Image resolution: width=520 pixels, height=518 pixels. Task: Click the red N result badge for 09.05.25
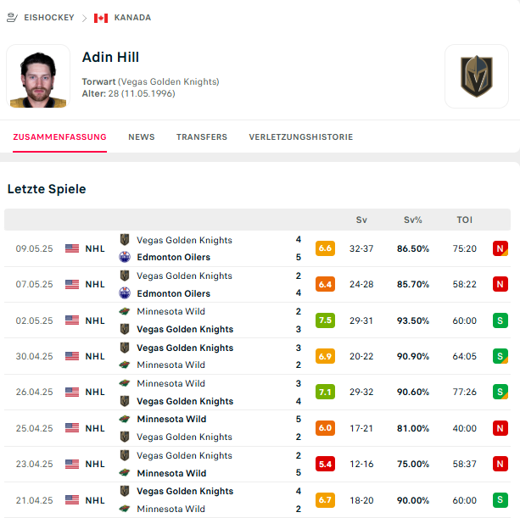500,248
